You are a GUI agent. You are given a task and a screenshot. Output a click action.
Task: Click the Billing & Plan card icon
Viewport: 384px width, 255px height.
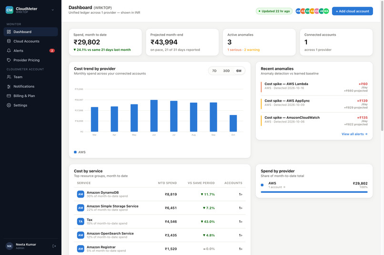pyautogui.click(x=9, y=95)
